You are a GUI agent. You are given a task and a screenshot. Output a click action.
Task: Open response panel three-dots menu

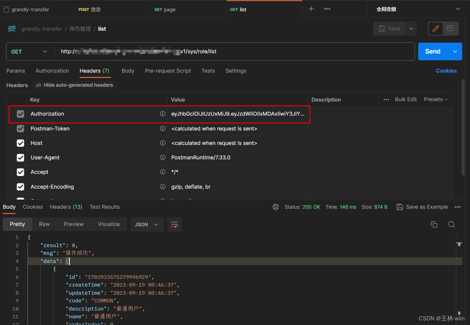[458, 207]
